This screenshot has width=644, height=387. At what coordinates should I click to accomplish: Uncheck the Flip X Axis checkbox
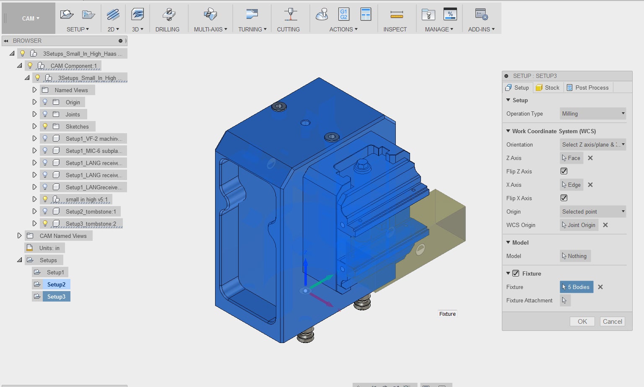click(x=564, y=198)
